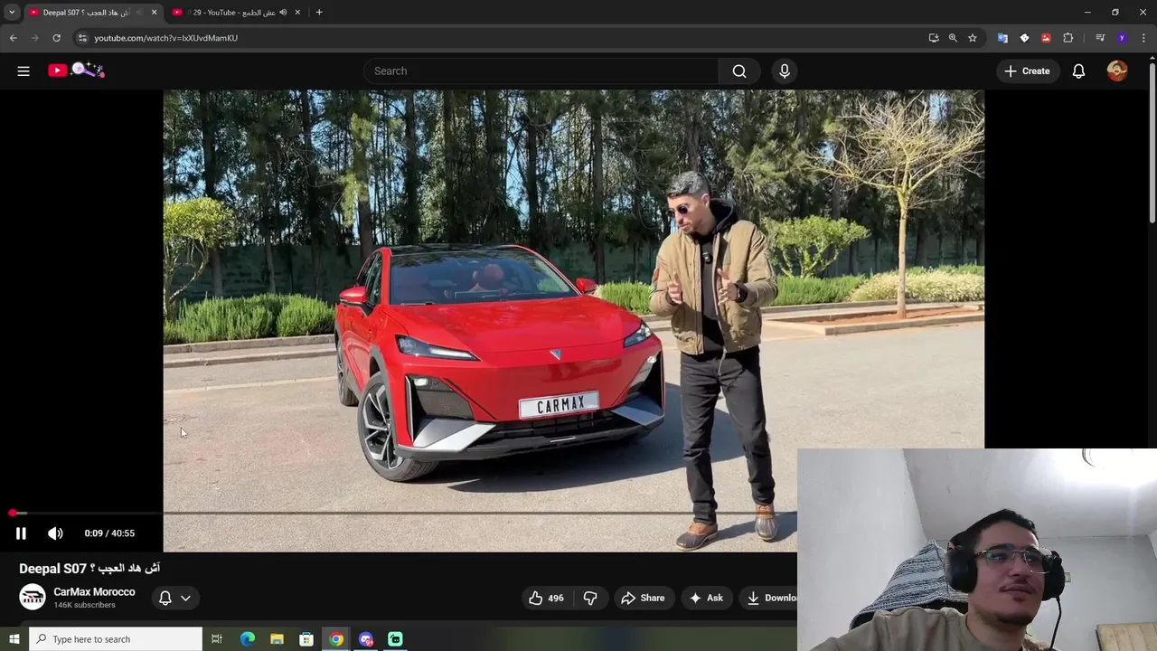Open CarMax Morocco channel name link
This screenshot has height=651, width=1157.
pos(94,591)
